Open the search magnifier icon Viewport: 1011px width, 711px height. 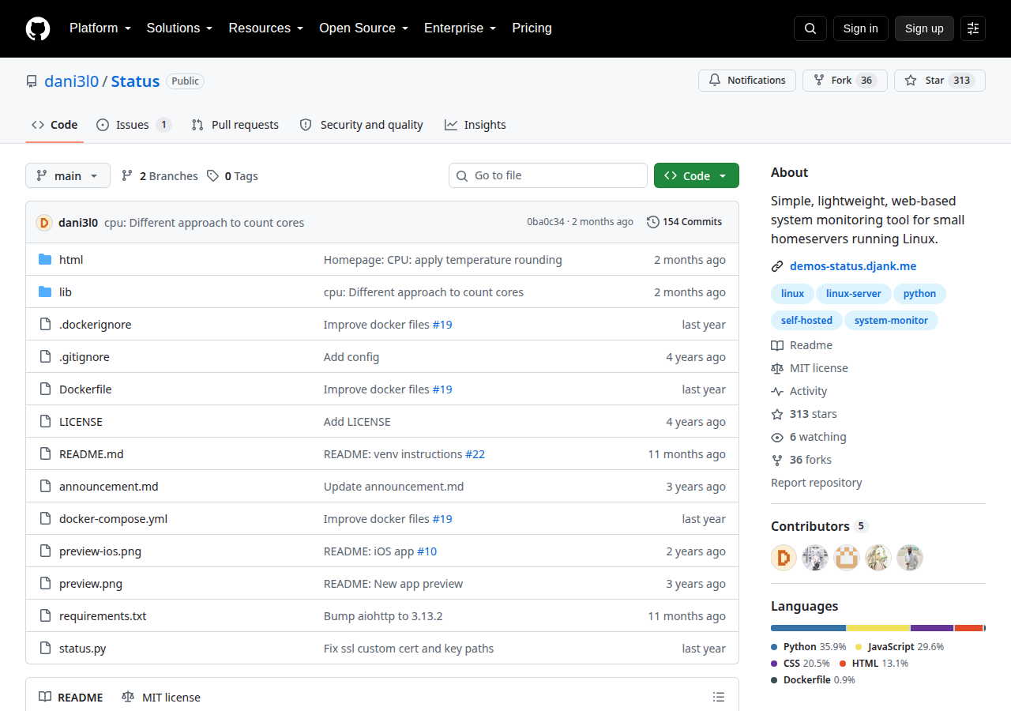pyautogui.click(x=810, y=28)
